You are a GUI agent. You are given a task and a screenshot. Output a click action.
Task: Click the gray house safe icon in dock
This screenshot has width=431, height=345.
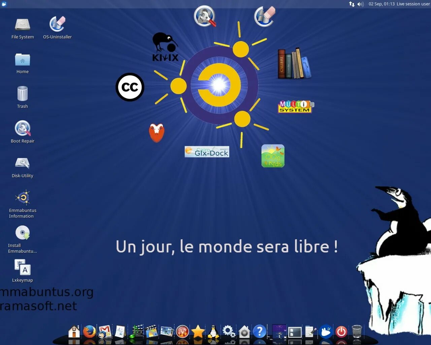point(244,332)
